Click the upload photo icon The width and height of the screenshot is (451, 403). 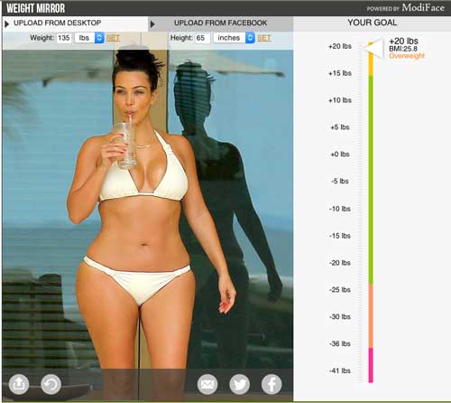point(19,384)
